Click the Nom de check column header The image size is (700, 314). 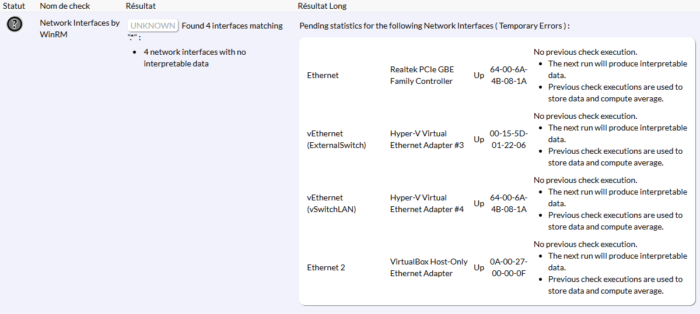[65, 6]
